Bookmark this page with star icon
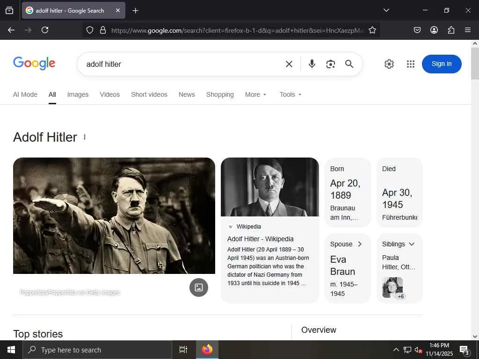The width and height of the screenshot is (479, 359). [x=372, y=30]
